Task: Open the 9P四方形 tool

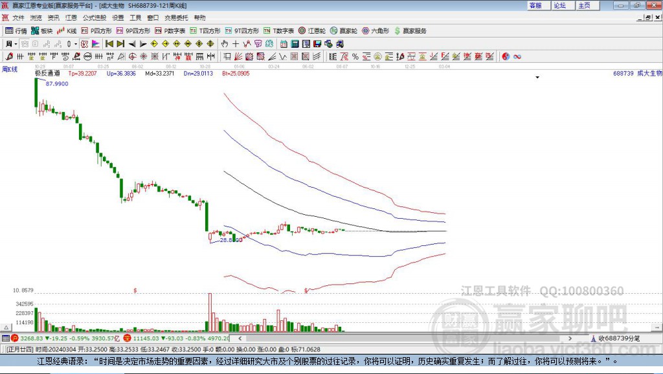Action: pyautogui.click(x=133, y=31)
